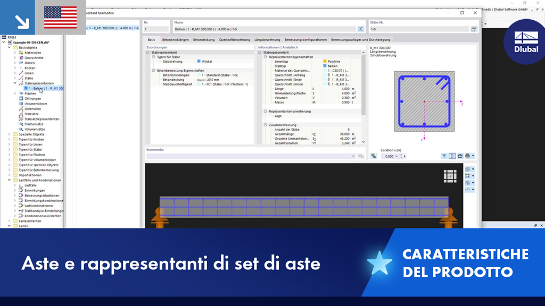The height and width of the screenshot is (306, 545).
Task: Click the Volumenkörper icon in the navigator
Action: [x=21, y=104]
